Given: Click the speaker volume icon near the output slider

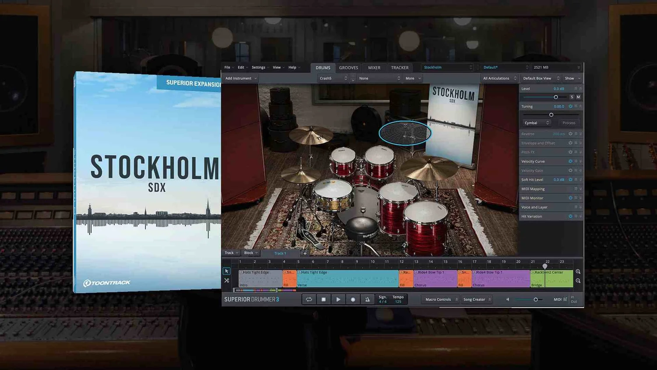Looking at the screenshot, I should [507, 299].
